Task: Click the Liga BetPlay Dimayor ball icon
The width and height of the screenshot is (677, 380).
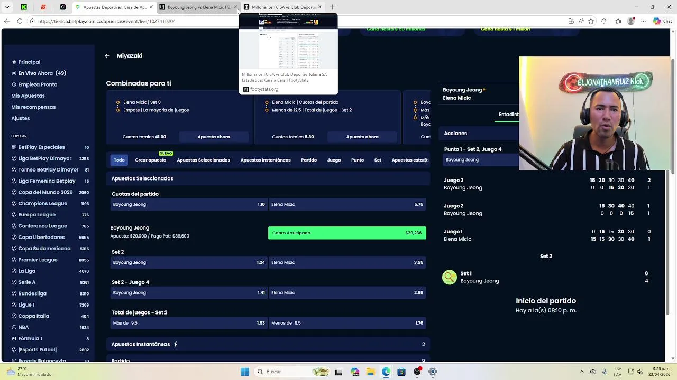Action: [x=14, y=158]
